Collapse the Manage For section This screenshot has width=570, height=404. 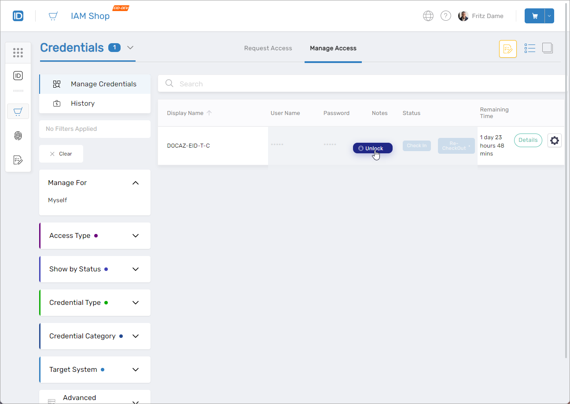point(136,183)
